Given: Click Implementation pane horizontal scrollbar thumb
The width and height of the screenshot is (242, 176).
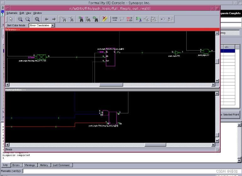Looking at the screenshot, I should pos(155,145).
